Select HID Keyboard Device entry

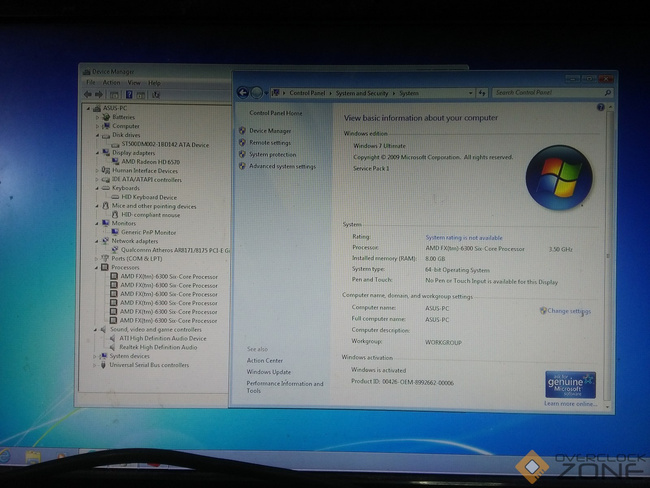(149, 197)
